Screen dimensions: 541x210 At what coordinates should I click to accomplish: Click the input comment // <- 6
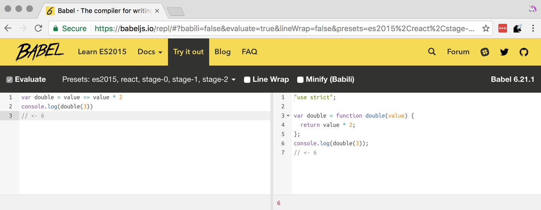pyautogui.click(x=33, y=116)
